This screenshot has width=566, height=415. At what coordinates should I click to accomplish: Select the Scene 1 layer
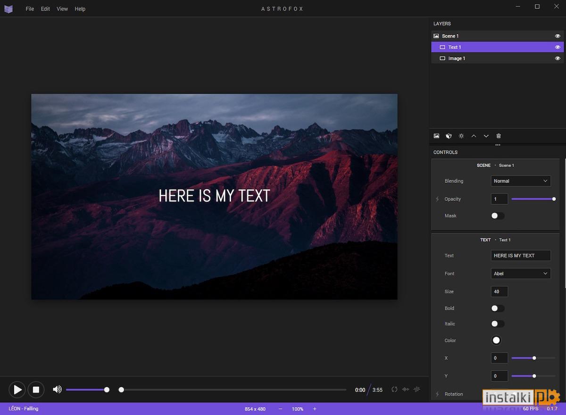pyautogui.click(x=498, y=36)
